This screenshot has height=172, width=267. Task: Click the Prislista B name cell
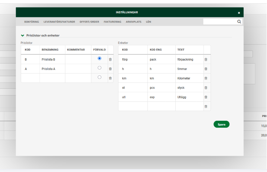(x=52, y=59)
